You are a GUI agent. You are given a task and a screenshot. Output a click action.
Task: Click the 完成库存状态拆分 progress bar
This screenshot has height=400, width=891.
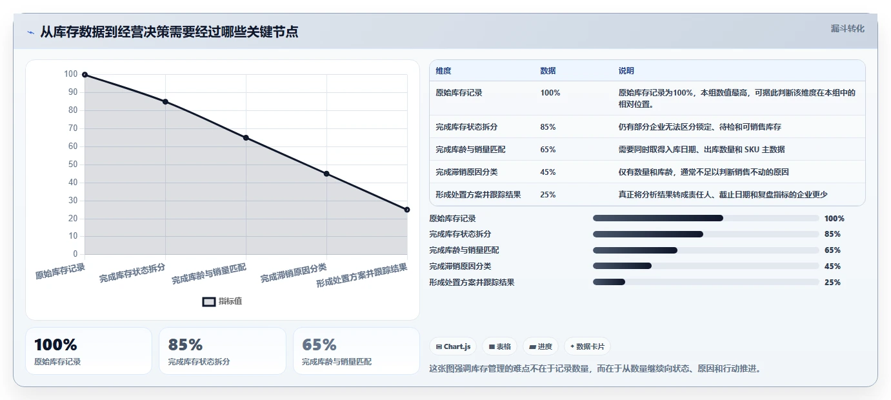pos(706,234)
